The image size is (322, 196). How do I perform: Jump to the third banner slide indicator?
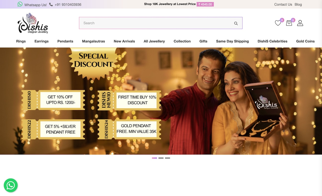pyautogui.click(x=168, y=158)
